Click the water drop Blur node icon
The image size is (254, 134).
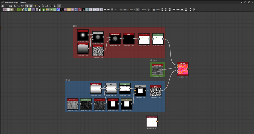(x=12, y=10)
